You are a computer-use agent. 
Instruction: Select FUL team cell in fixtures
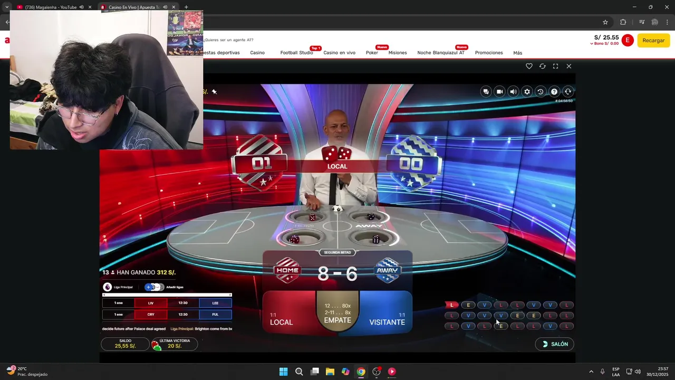(x=215, y=315)
